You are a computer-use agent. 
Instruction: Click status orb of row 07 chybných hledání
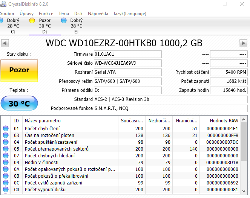coord(6,155)
